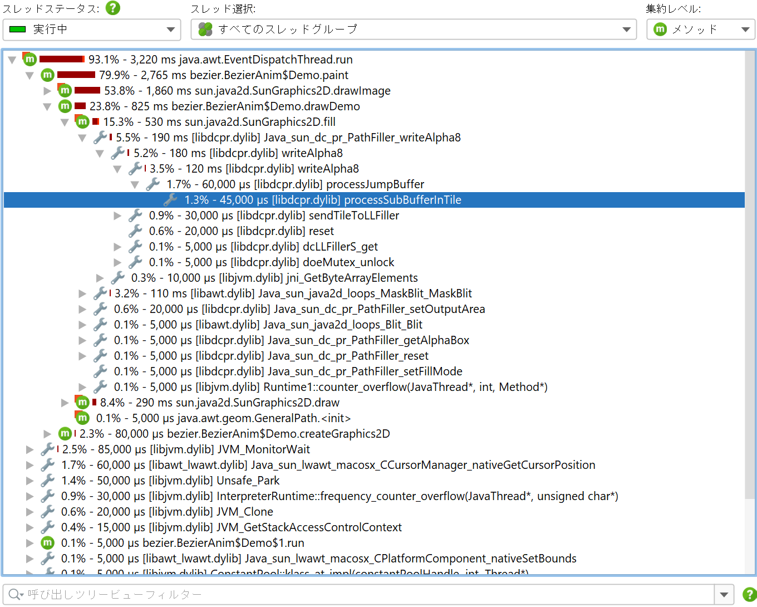The image size is (757, 607).
Task: Open help icon beside call tree filter
Action: point(749,594)
